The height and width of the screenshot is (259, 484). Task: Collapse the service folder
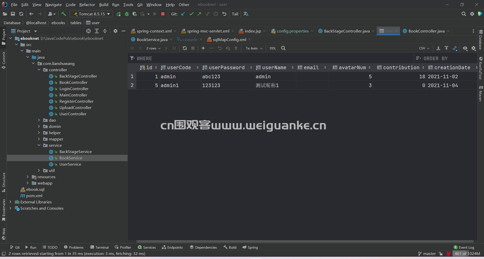[39, 145]
